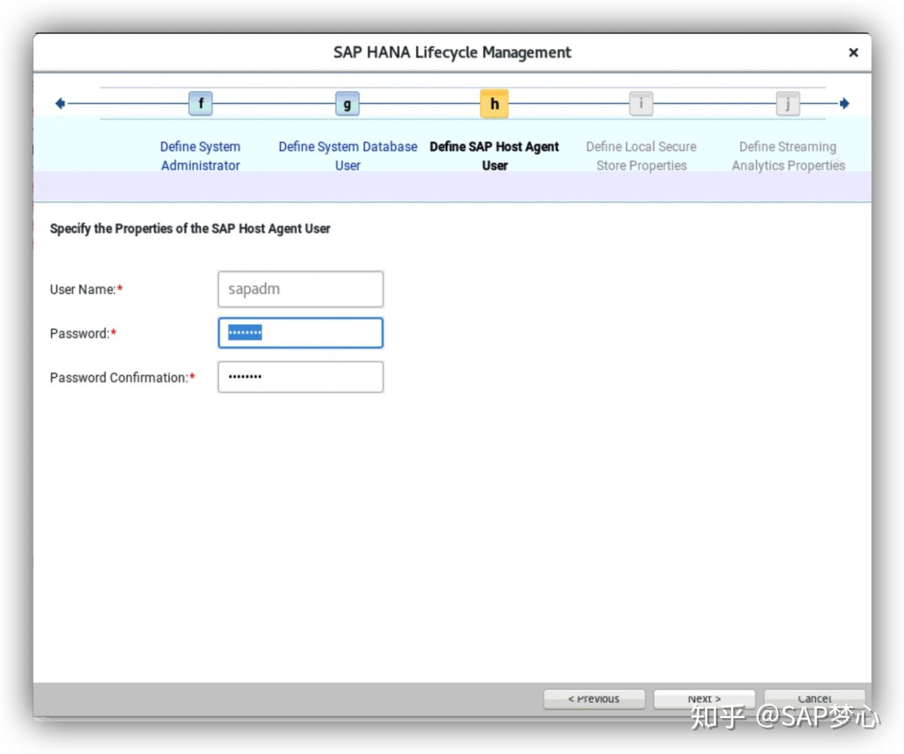Go to Define Streaming Analytics Properties step
This screenshot has width=904, height=754.
coord(788,156)
